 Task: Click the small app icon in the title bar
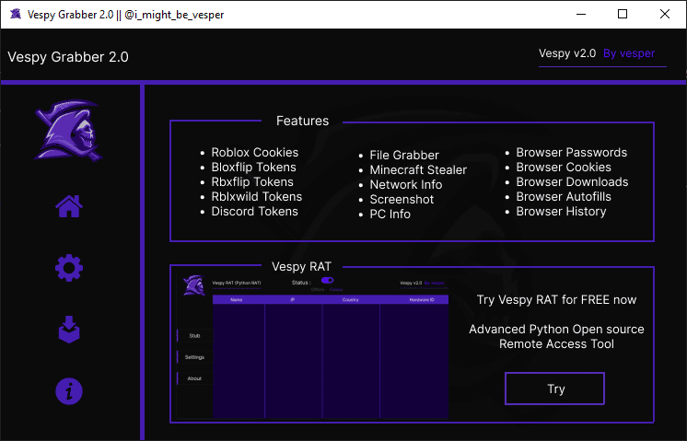[16, 14]
